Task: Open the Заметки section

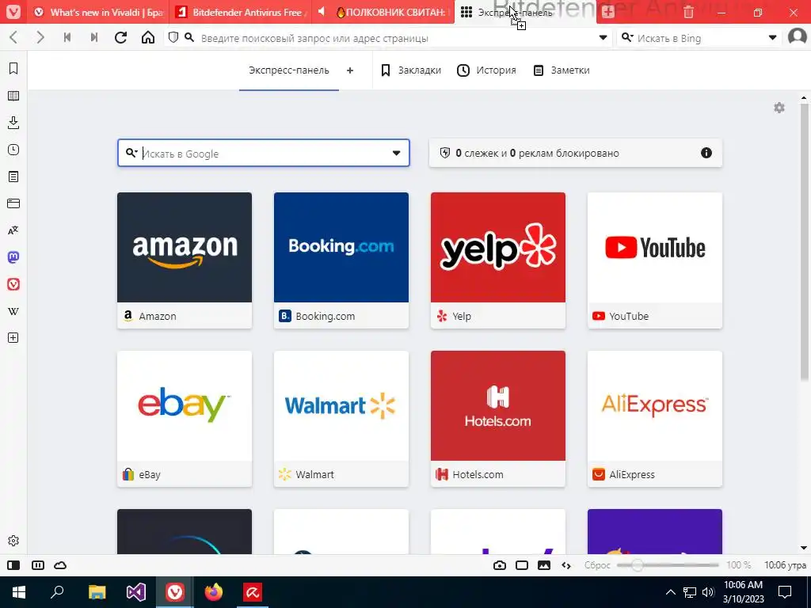Action: coord(562,70)
